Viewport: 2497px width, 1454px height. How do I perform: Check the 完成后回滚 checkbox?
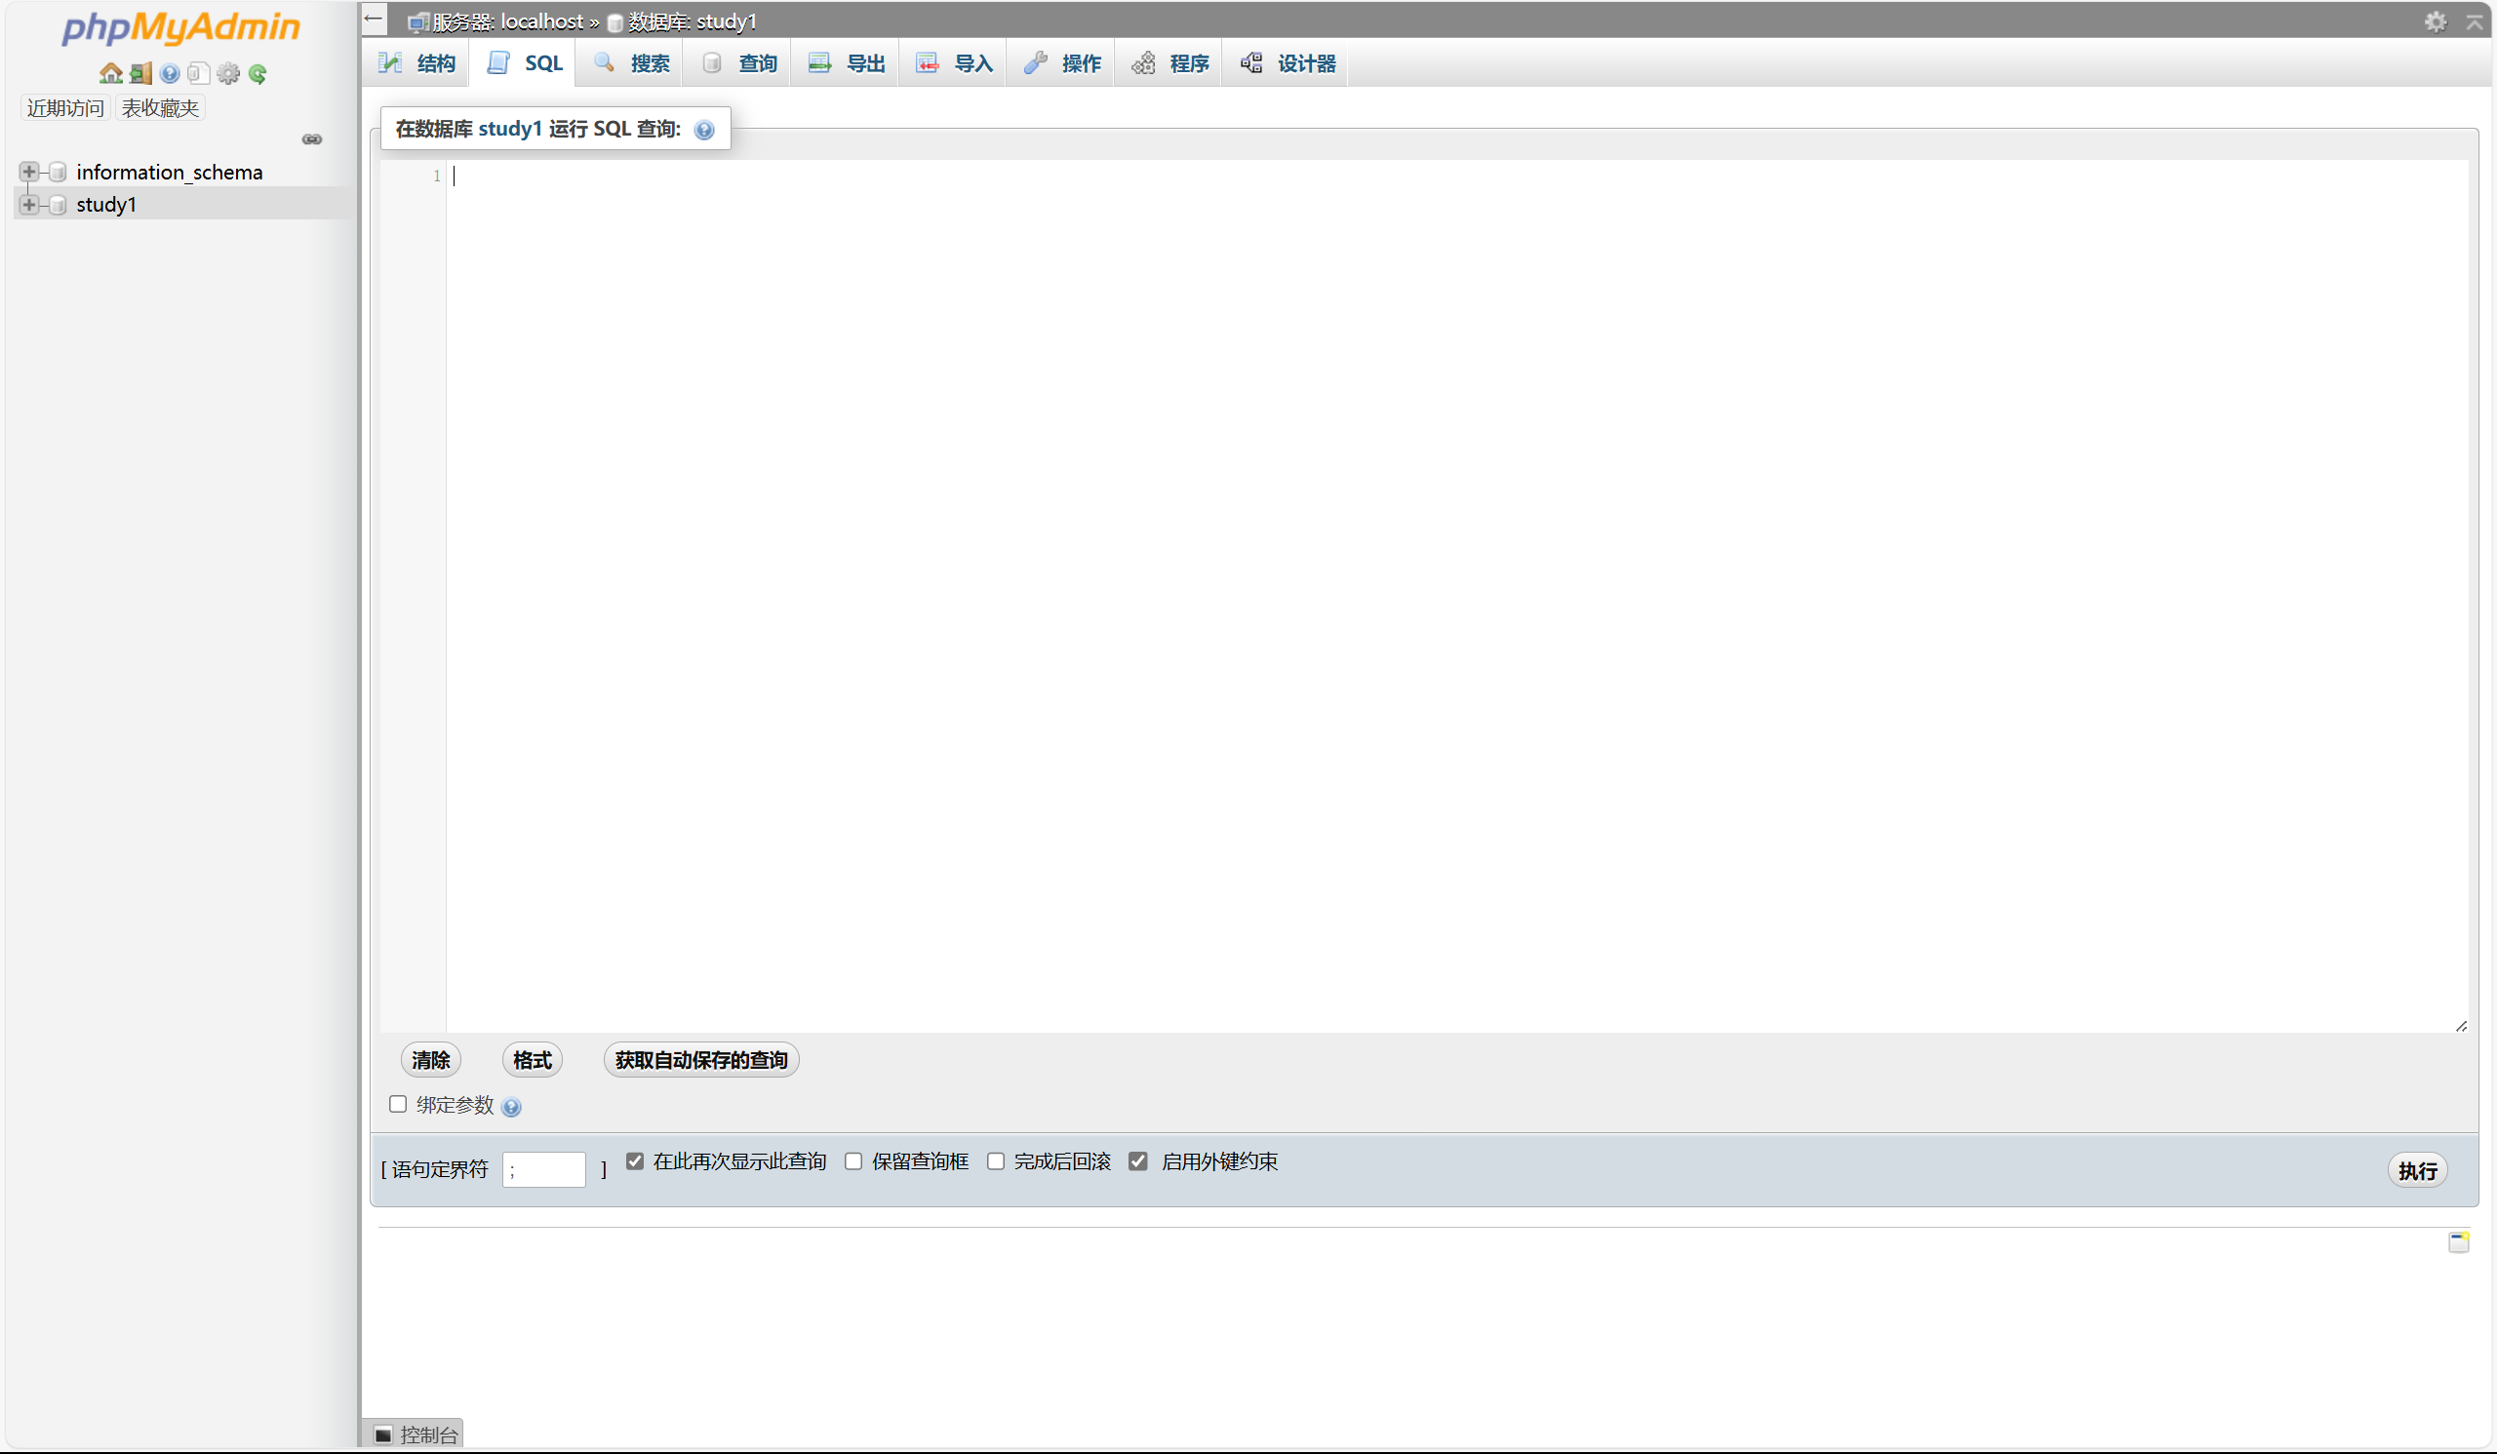click(996, 1160)
